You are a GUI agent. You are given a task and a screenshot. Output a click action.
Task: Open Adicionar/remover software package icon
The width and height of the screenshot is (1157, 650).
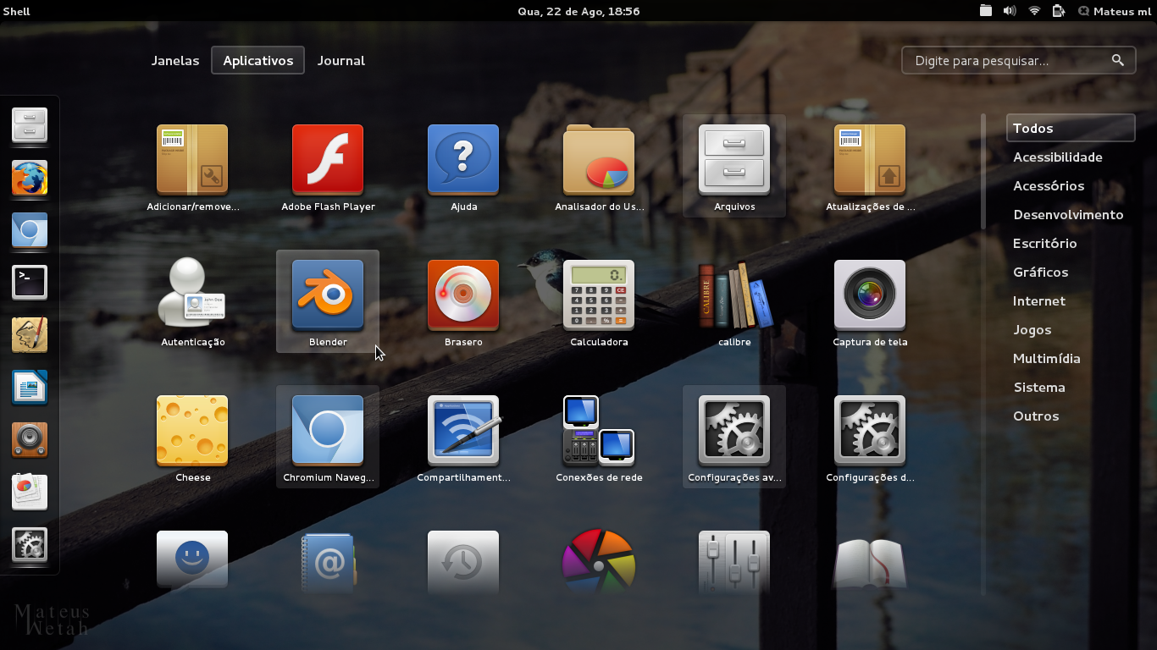click(x=192, y=168)
